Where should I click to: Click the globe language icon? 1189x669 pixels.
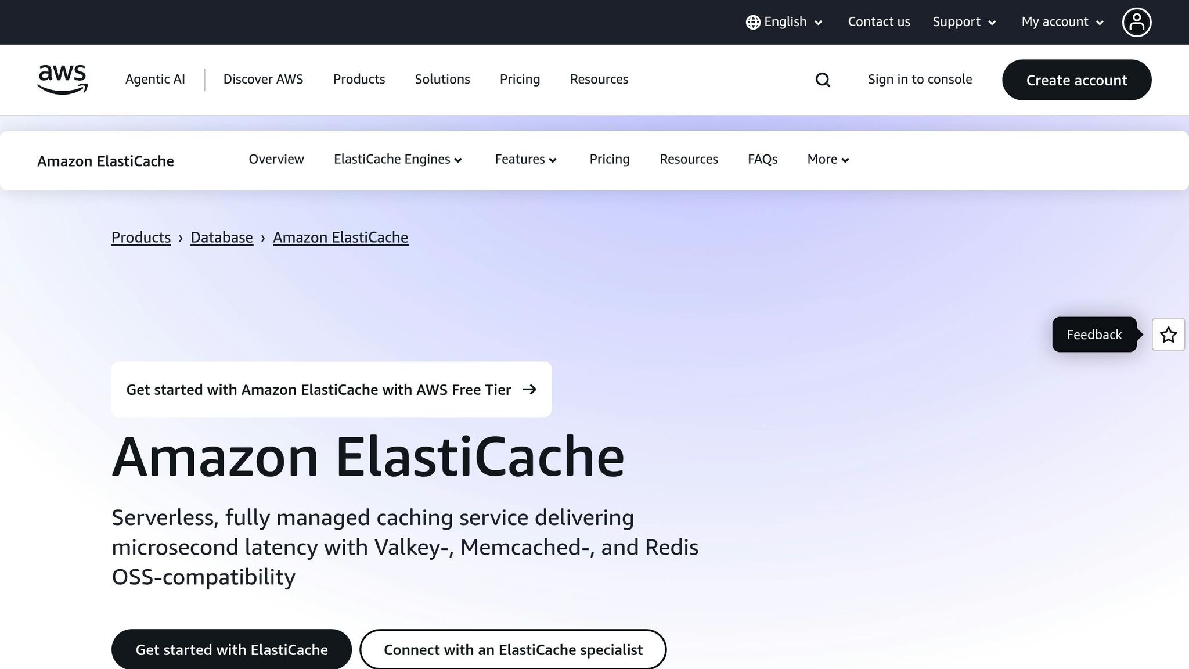pyautogui.click(x=753, y=22)
